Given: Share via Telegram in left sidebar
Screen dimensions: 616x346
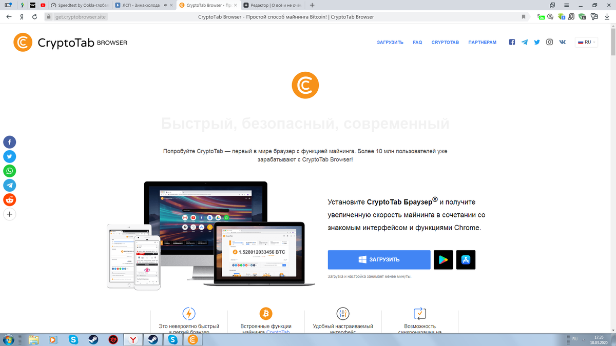Looking at the screenshot, I should point(10,185).
